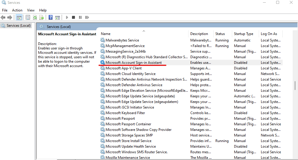
Task: Click 'Host service...' description of Storage Spaces SMP
Action: (201, 135)
